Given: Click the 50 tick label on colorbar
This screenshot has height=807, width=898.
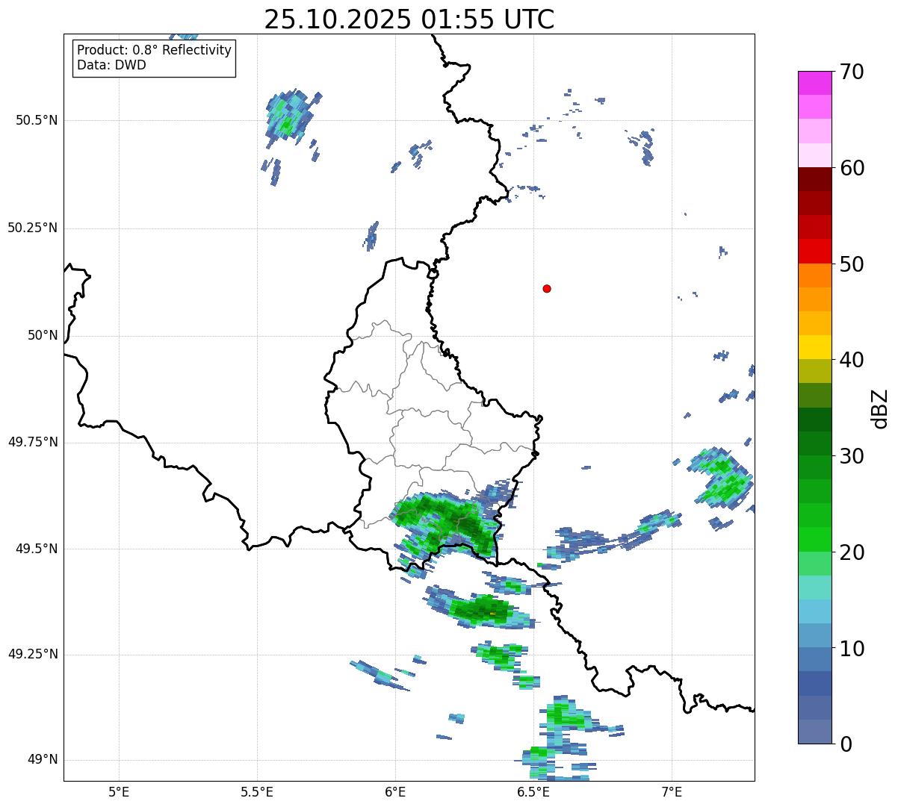Looking at the screenshot, I should tap(852, 264).
